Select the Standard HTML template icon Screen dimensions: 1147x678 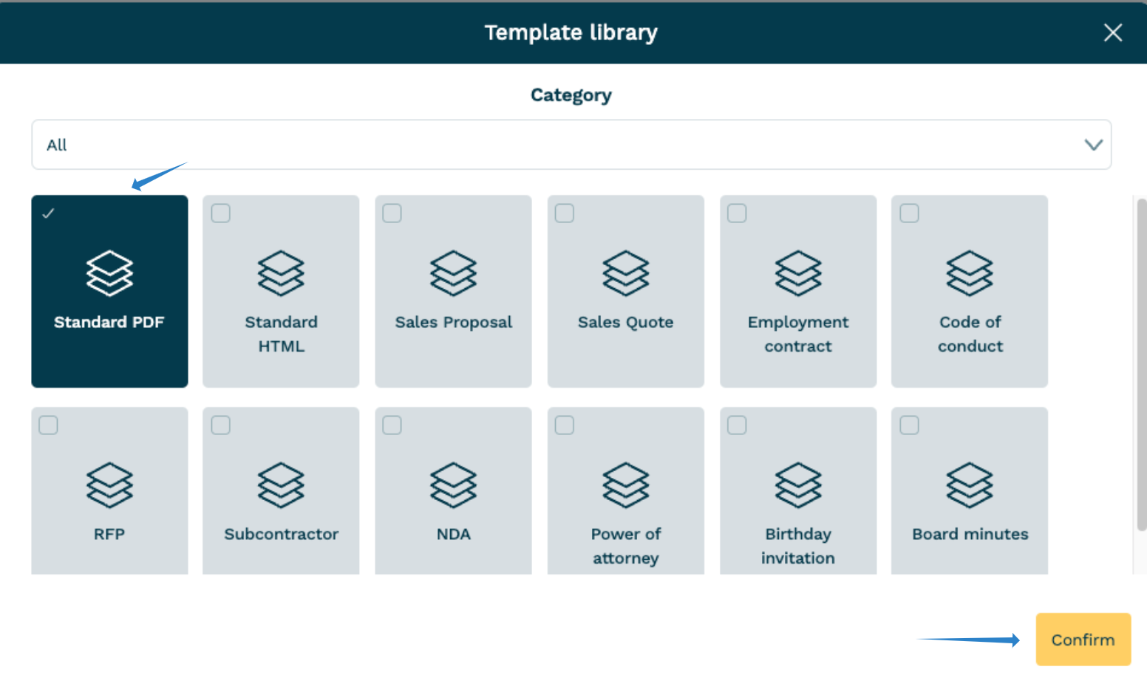281,274
